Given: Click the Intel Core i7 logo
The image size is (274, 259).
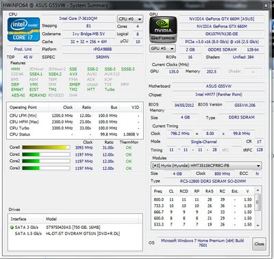Looking at the screenshot, I should click(24, 29).
